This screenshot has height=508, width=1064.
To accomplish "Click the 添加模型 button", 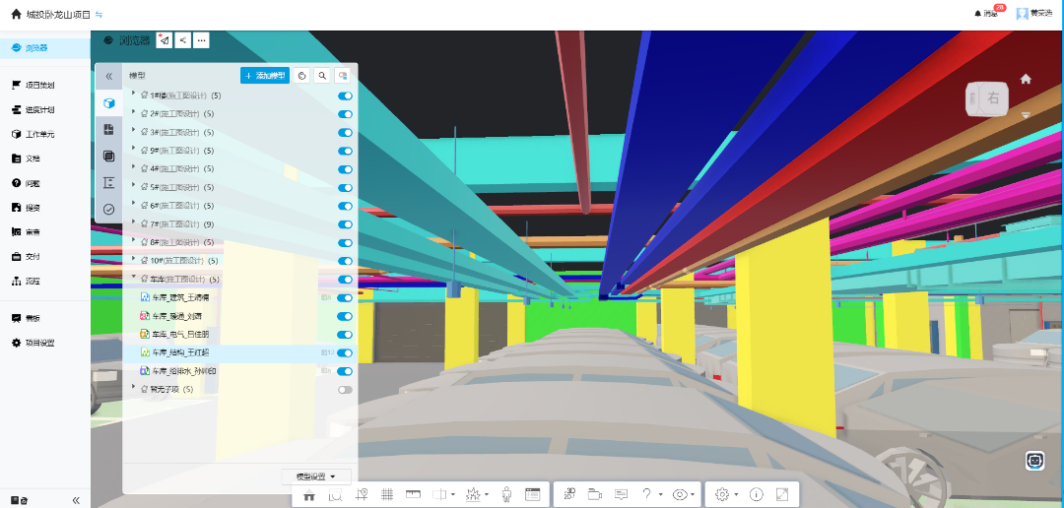I will pos(265,75).
